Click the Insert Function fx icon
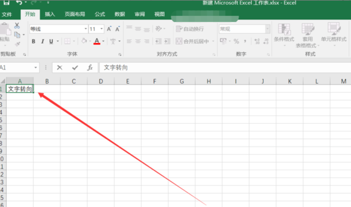The height and width of the screenshot is (207, 351). click(x=90, y=67)
